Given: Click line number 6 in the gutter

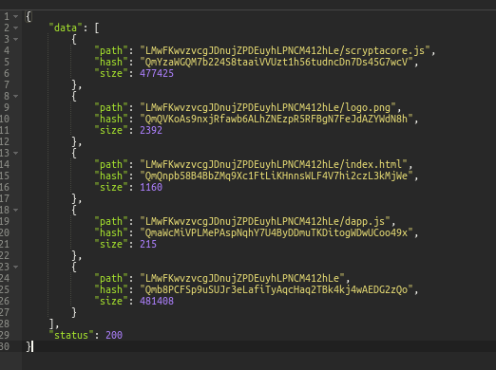Looking at the screenshot, I should (x=7, y=73).
